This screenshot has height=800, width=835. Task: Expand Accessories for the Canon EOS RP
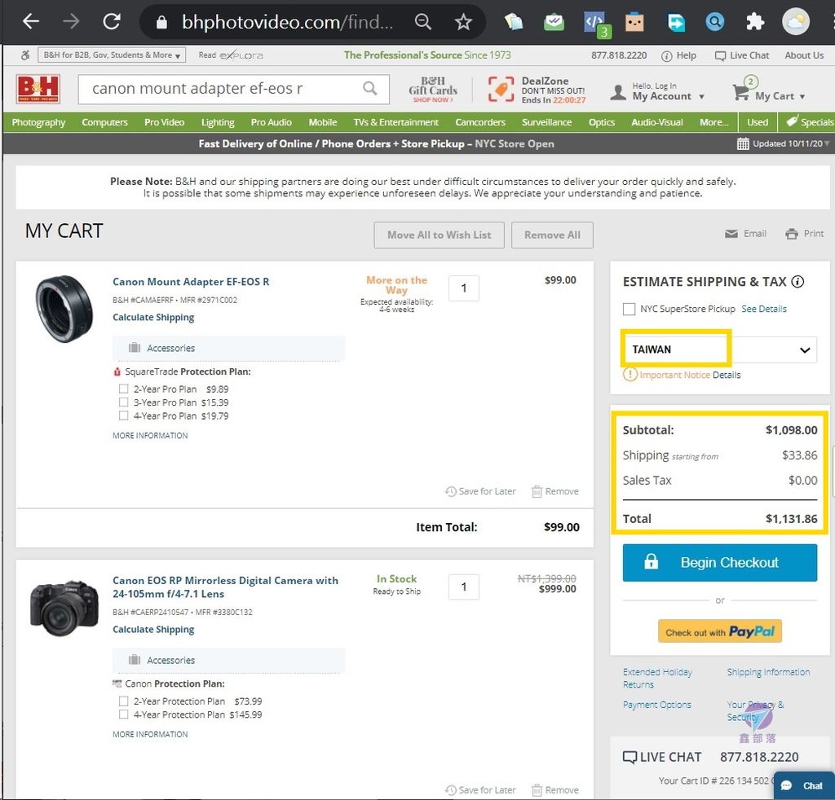pyautogui.click(x=228, y=660)
